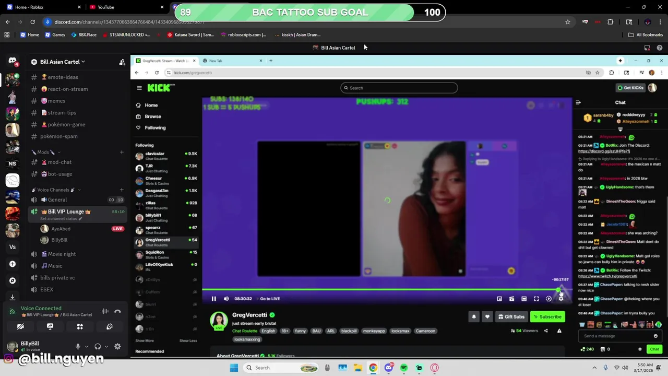Image resolution: width=668 pixels, height=376 pixels.
Task: Open Discover servers compass icon
Action: pyautogui.click(x=13, y=280)
